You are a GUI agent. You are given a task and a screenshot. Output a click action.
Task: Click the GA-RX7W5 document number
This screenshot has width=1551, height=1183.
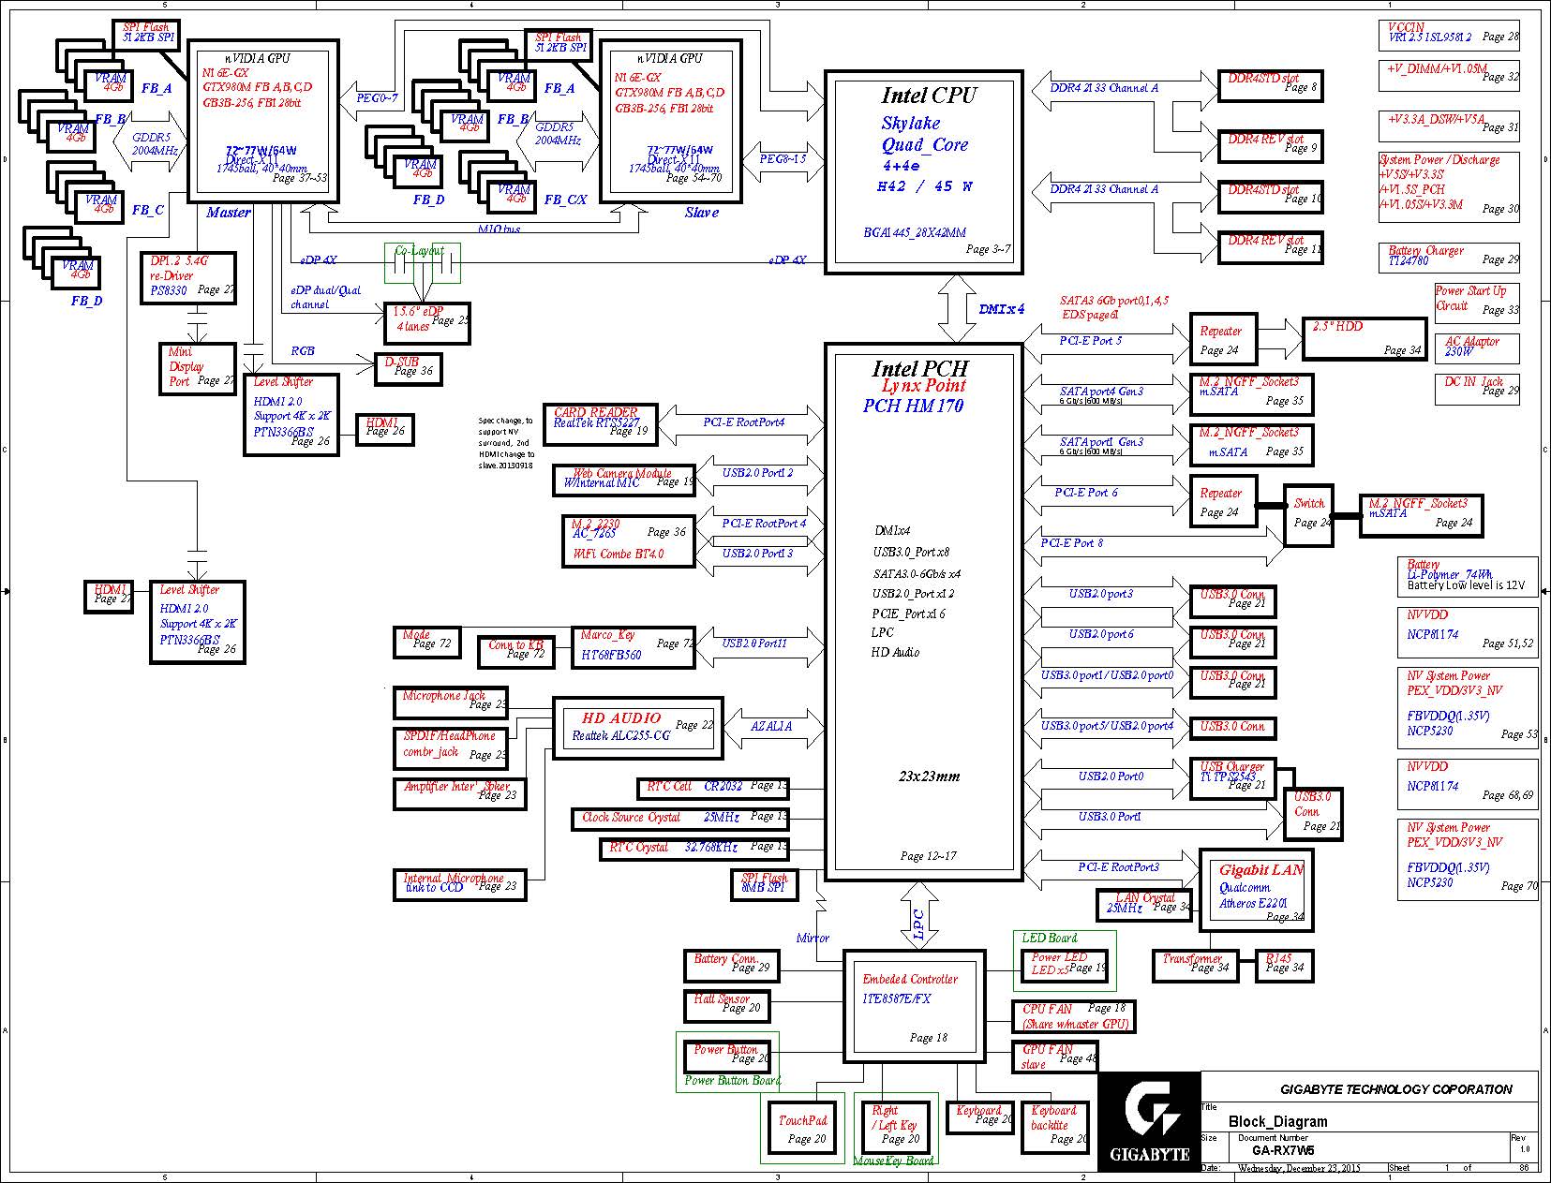(x=1283, y=1150)
